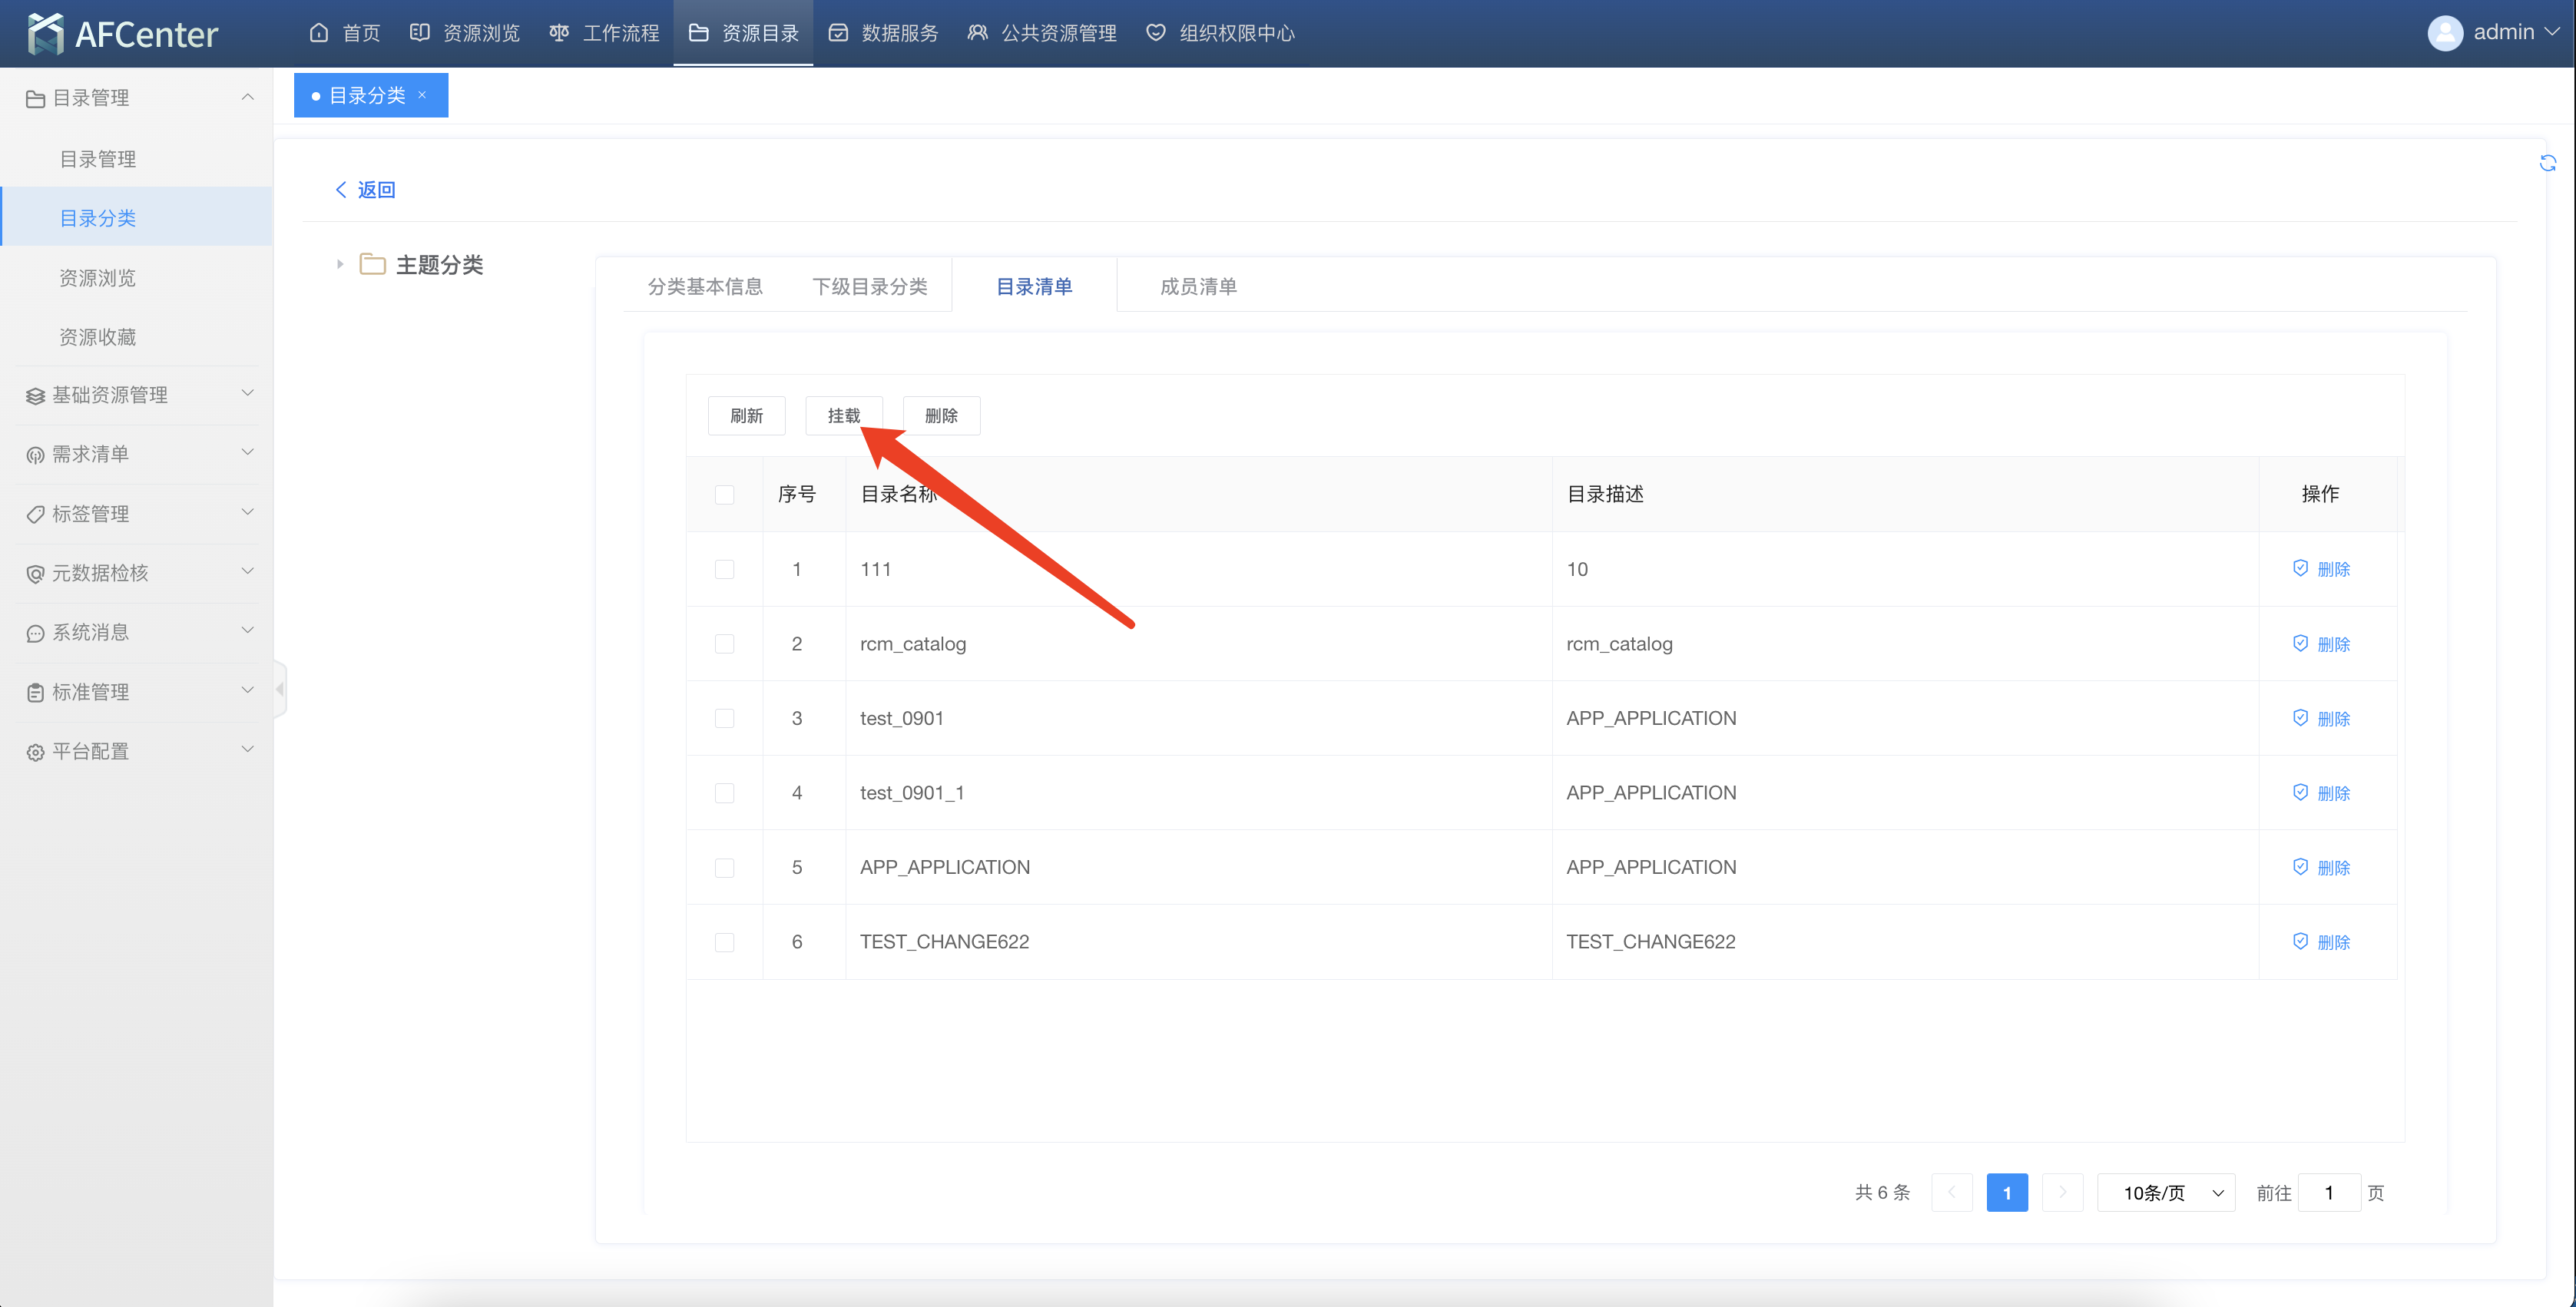The image size is (2576, 1307).
Task: Click the next page arrow in pagination
Action: 2062,1192
